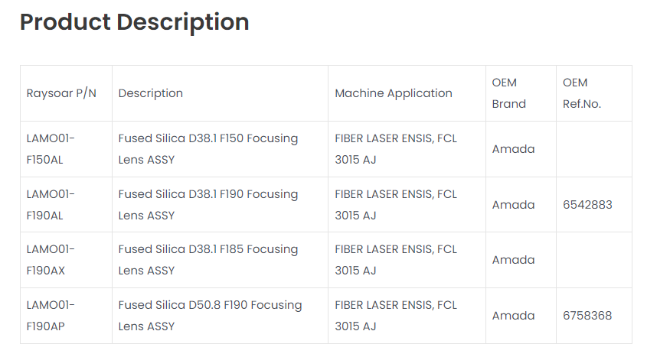Select part number LAMO01-F190AX
670x357 pixels.
tap(51, 260)
